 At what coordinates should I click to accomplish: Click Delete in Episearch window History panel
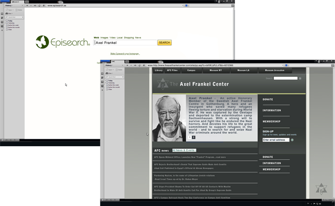point(19,10)
